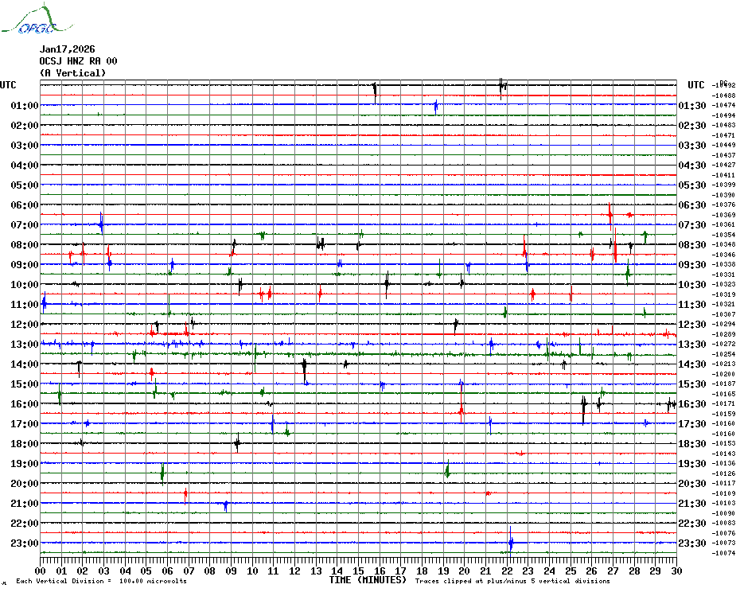Click minute 15 on the bottom time axis
This screenshot has width=740, height=592.
pyautogui.click(x=358, y=571)
